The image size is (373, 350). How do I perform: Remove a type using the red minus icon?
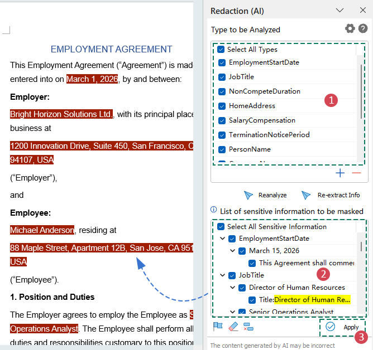pos(356,173)
